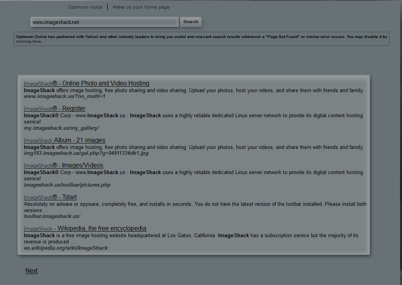Open the Optimum Voice link
The height and width of the screenshot is (285, 402).
click(85, 7)
